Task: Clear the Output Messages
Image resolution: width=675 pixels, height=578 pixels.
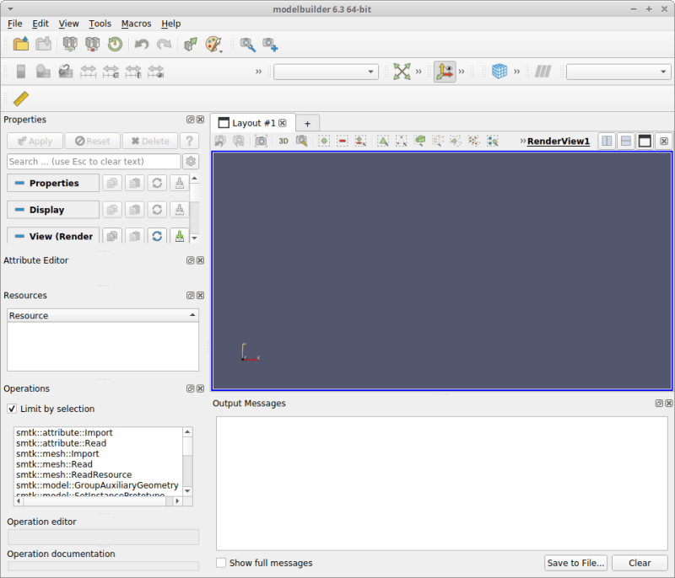Action: coord(640,563)
